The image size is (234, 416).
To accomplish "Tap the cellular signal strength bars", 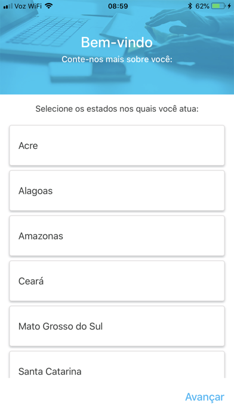I will (x=8, y=6).
